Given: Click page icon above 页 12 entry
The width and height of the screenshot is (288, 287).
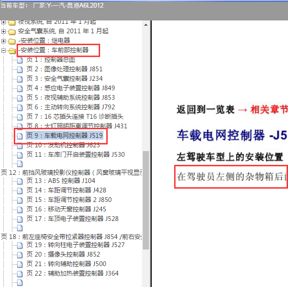Looking at the screenshot, I should [x=19, y=163].
